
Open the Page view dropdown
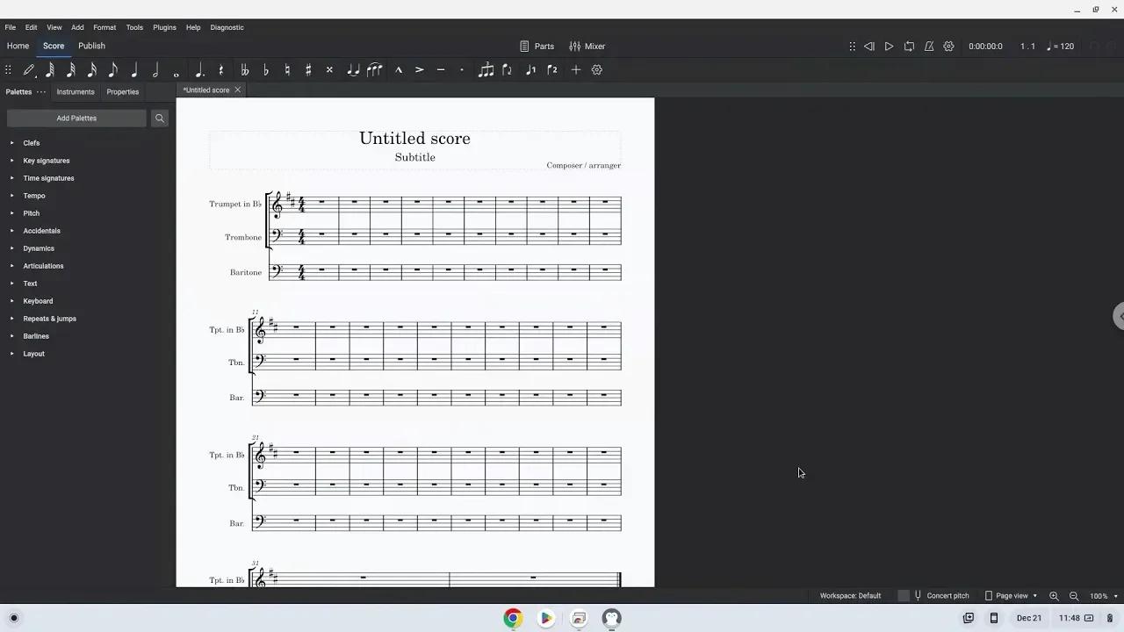point(1012,595)
